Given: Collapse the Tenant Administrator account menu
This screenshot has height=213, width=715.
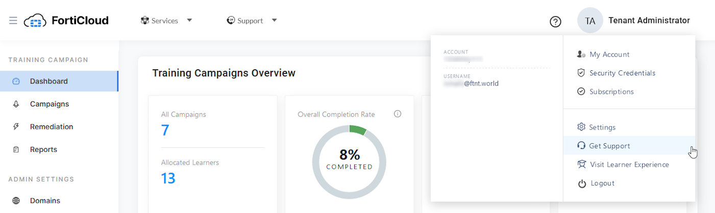Looking at the screenshot, I should [649, 21].
